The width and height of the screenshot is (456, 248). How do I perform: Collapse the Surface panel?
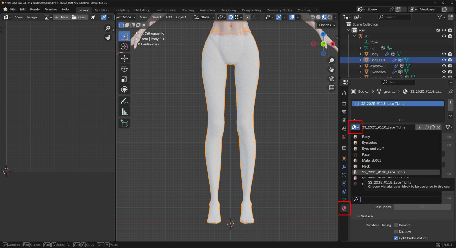click(x=359, y=216)
